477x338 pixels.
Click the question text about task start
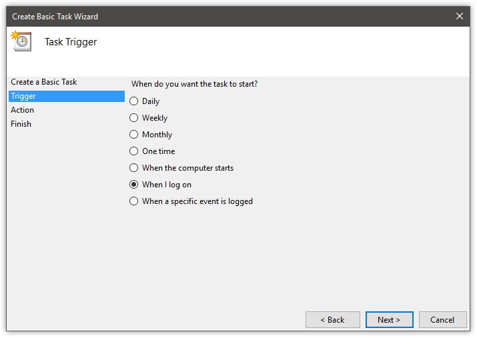pyautogui.click(x=194, y=84)
